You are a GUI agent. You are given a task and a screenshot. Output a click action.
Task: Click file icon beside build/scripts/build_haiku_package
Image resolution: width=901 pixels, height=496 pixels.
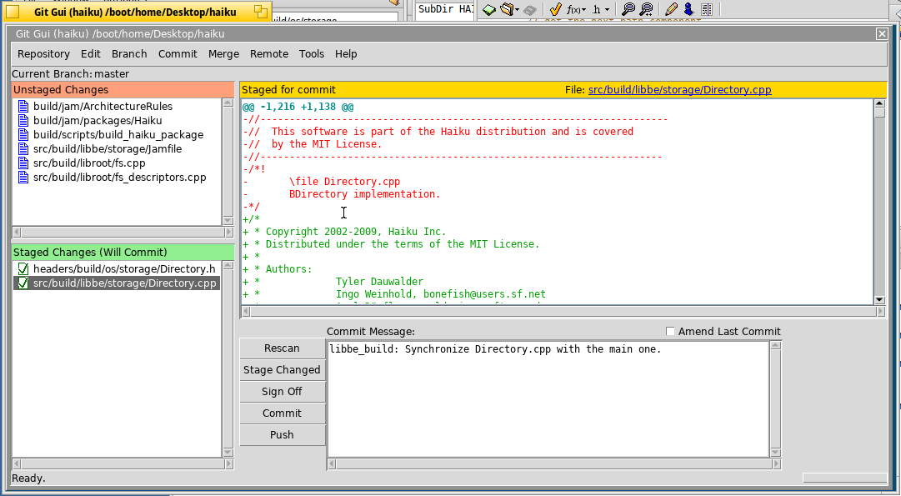[x=23, y=134]
